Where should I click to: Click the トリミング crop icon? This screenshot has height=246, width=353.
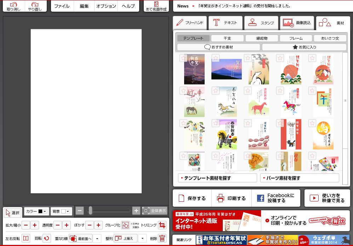162,225
